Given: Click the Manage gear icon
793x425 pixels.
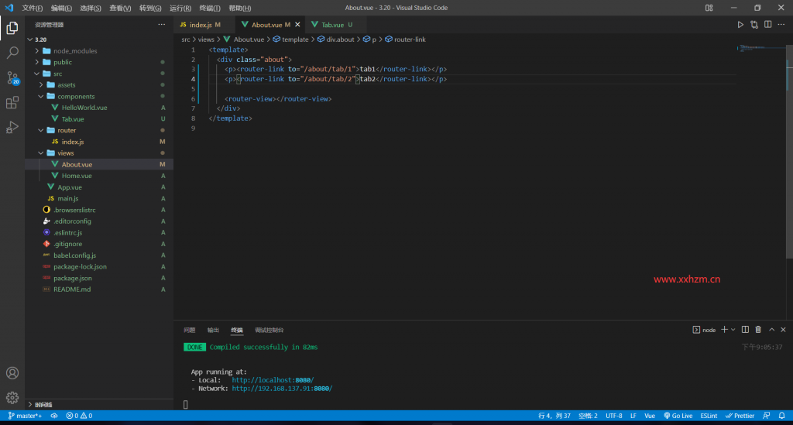Looking at the screenshot, I should coord(12,398).
